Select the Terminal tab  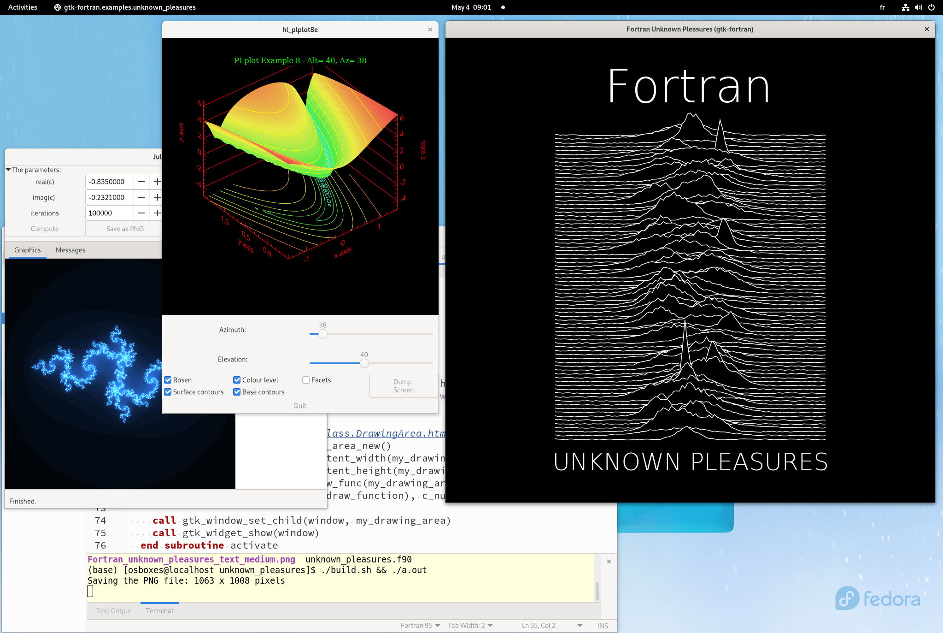click(159, 610)
